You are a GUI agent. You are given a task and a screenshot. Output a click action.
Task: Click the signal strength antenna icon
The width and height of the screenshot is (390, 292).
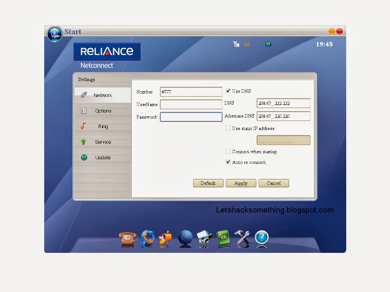pyautogui.click(x=236, y=44)
